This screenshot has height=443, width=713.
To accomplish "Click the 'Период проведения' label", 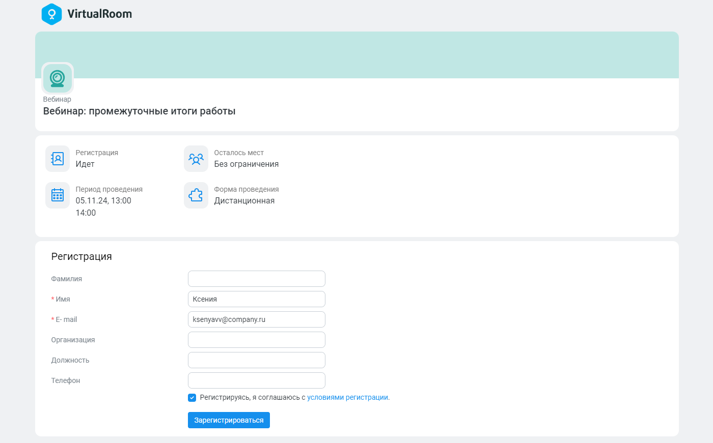I will click(x=109, y=189).
